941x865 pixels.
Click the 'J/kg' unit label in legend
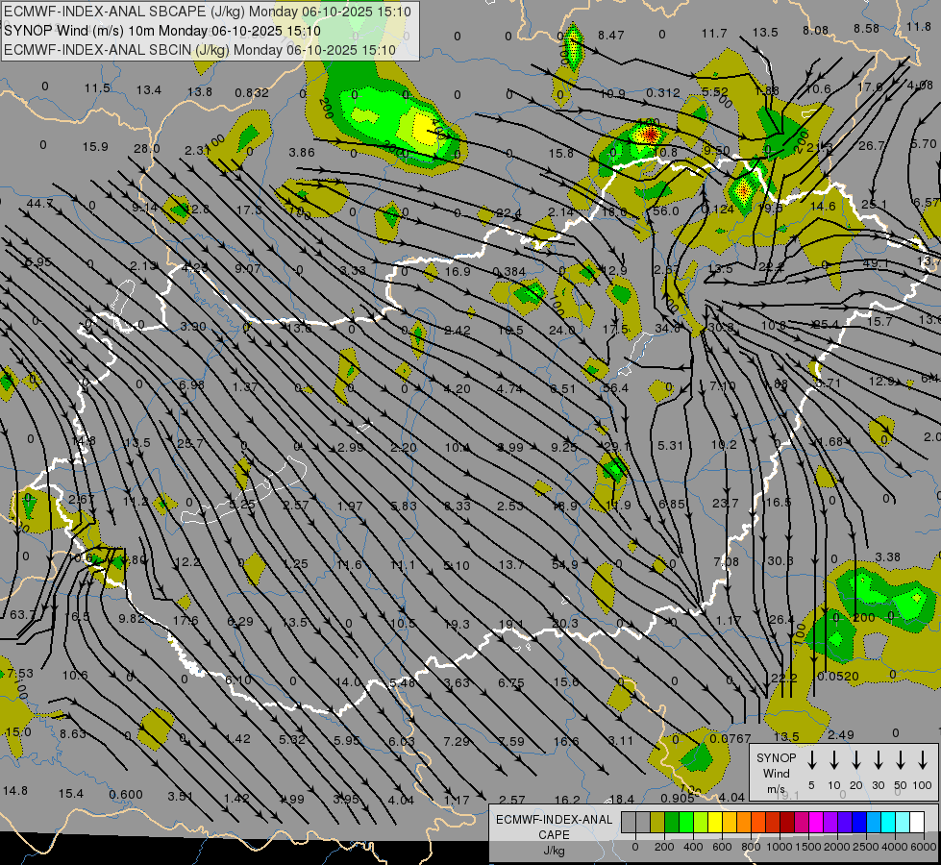coord(554,851)
